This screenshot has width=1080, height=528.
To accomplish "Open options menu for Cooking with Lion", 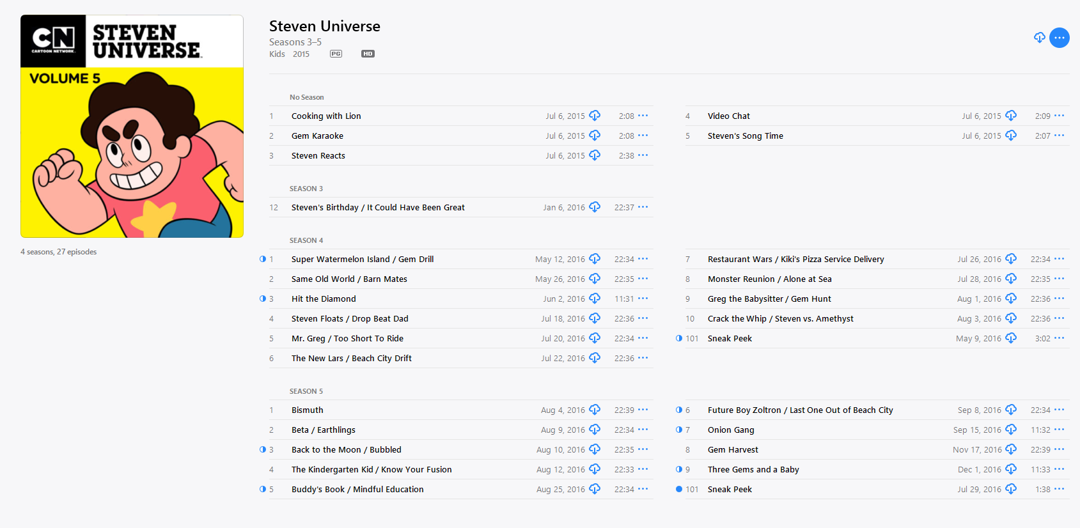I will tap(643, 116).
